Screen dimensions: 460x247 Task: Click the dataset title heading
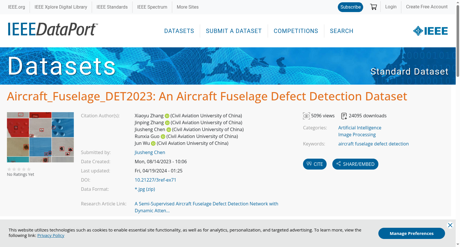click(207, 96)
